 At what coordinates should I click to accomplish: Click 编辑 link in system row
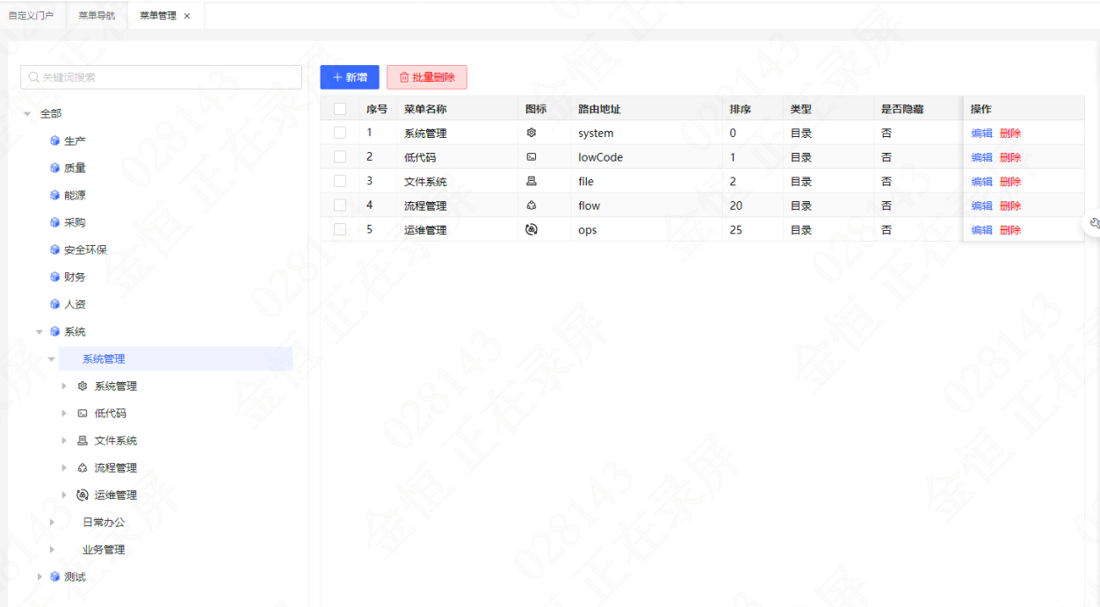(981, 134)
